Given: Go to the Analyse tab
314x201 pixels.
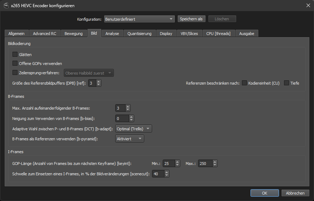Looking at the screenshot, I should (112, 34).
